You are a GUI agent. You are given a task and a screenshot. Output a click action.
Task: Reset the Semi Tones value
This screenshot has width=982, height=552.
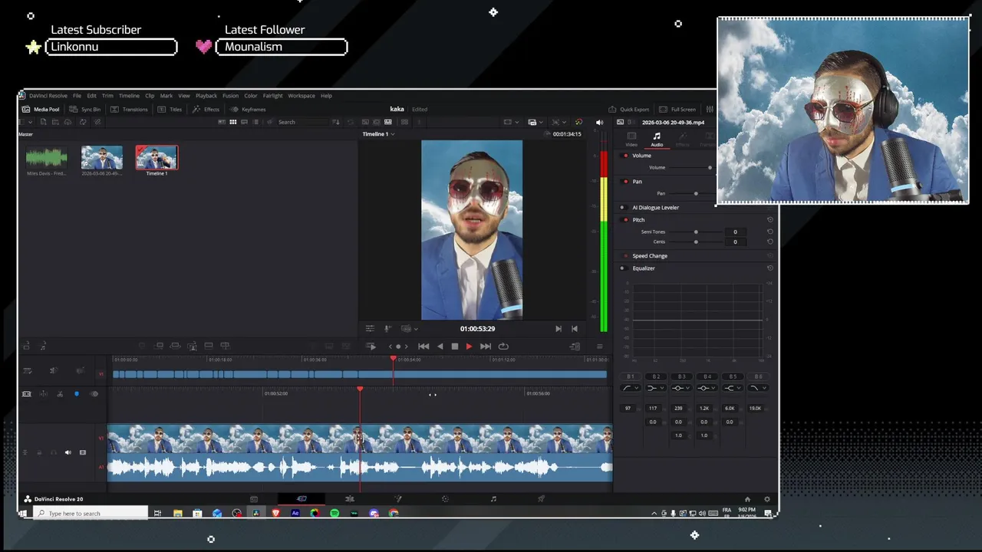coord(770,232)
